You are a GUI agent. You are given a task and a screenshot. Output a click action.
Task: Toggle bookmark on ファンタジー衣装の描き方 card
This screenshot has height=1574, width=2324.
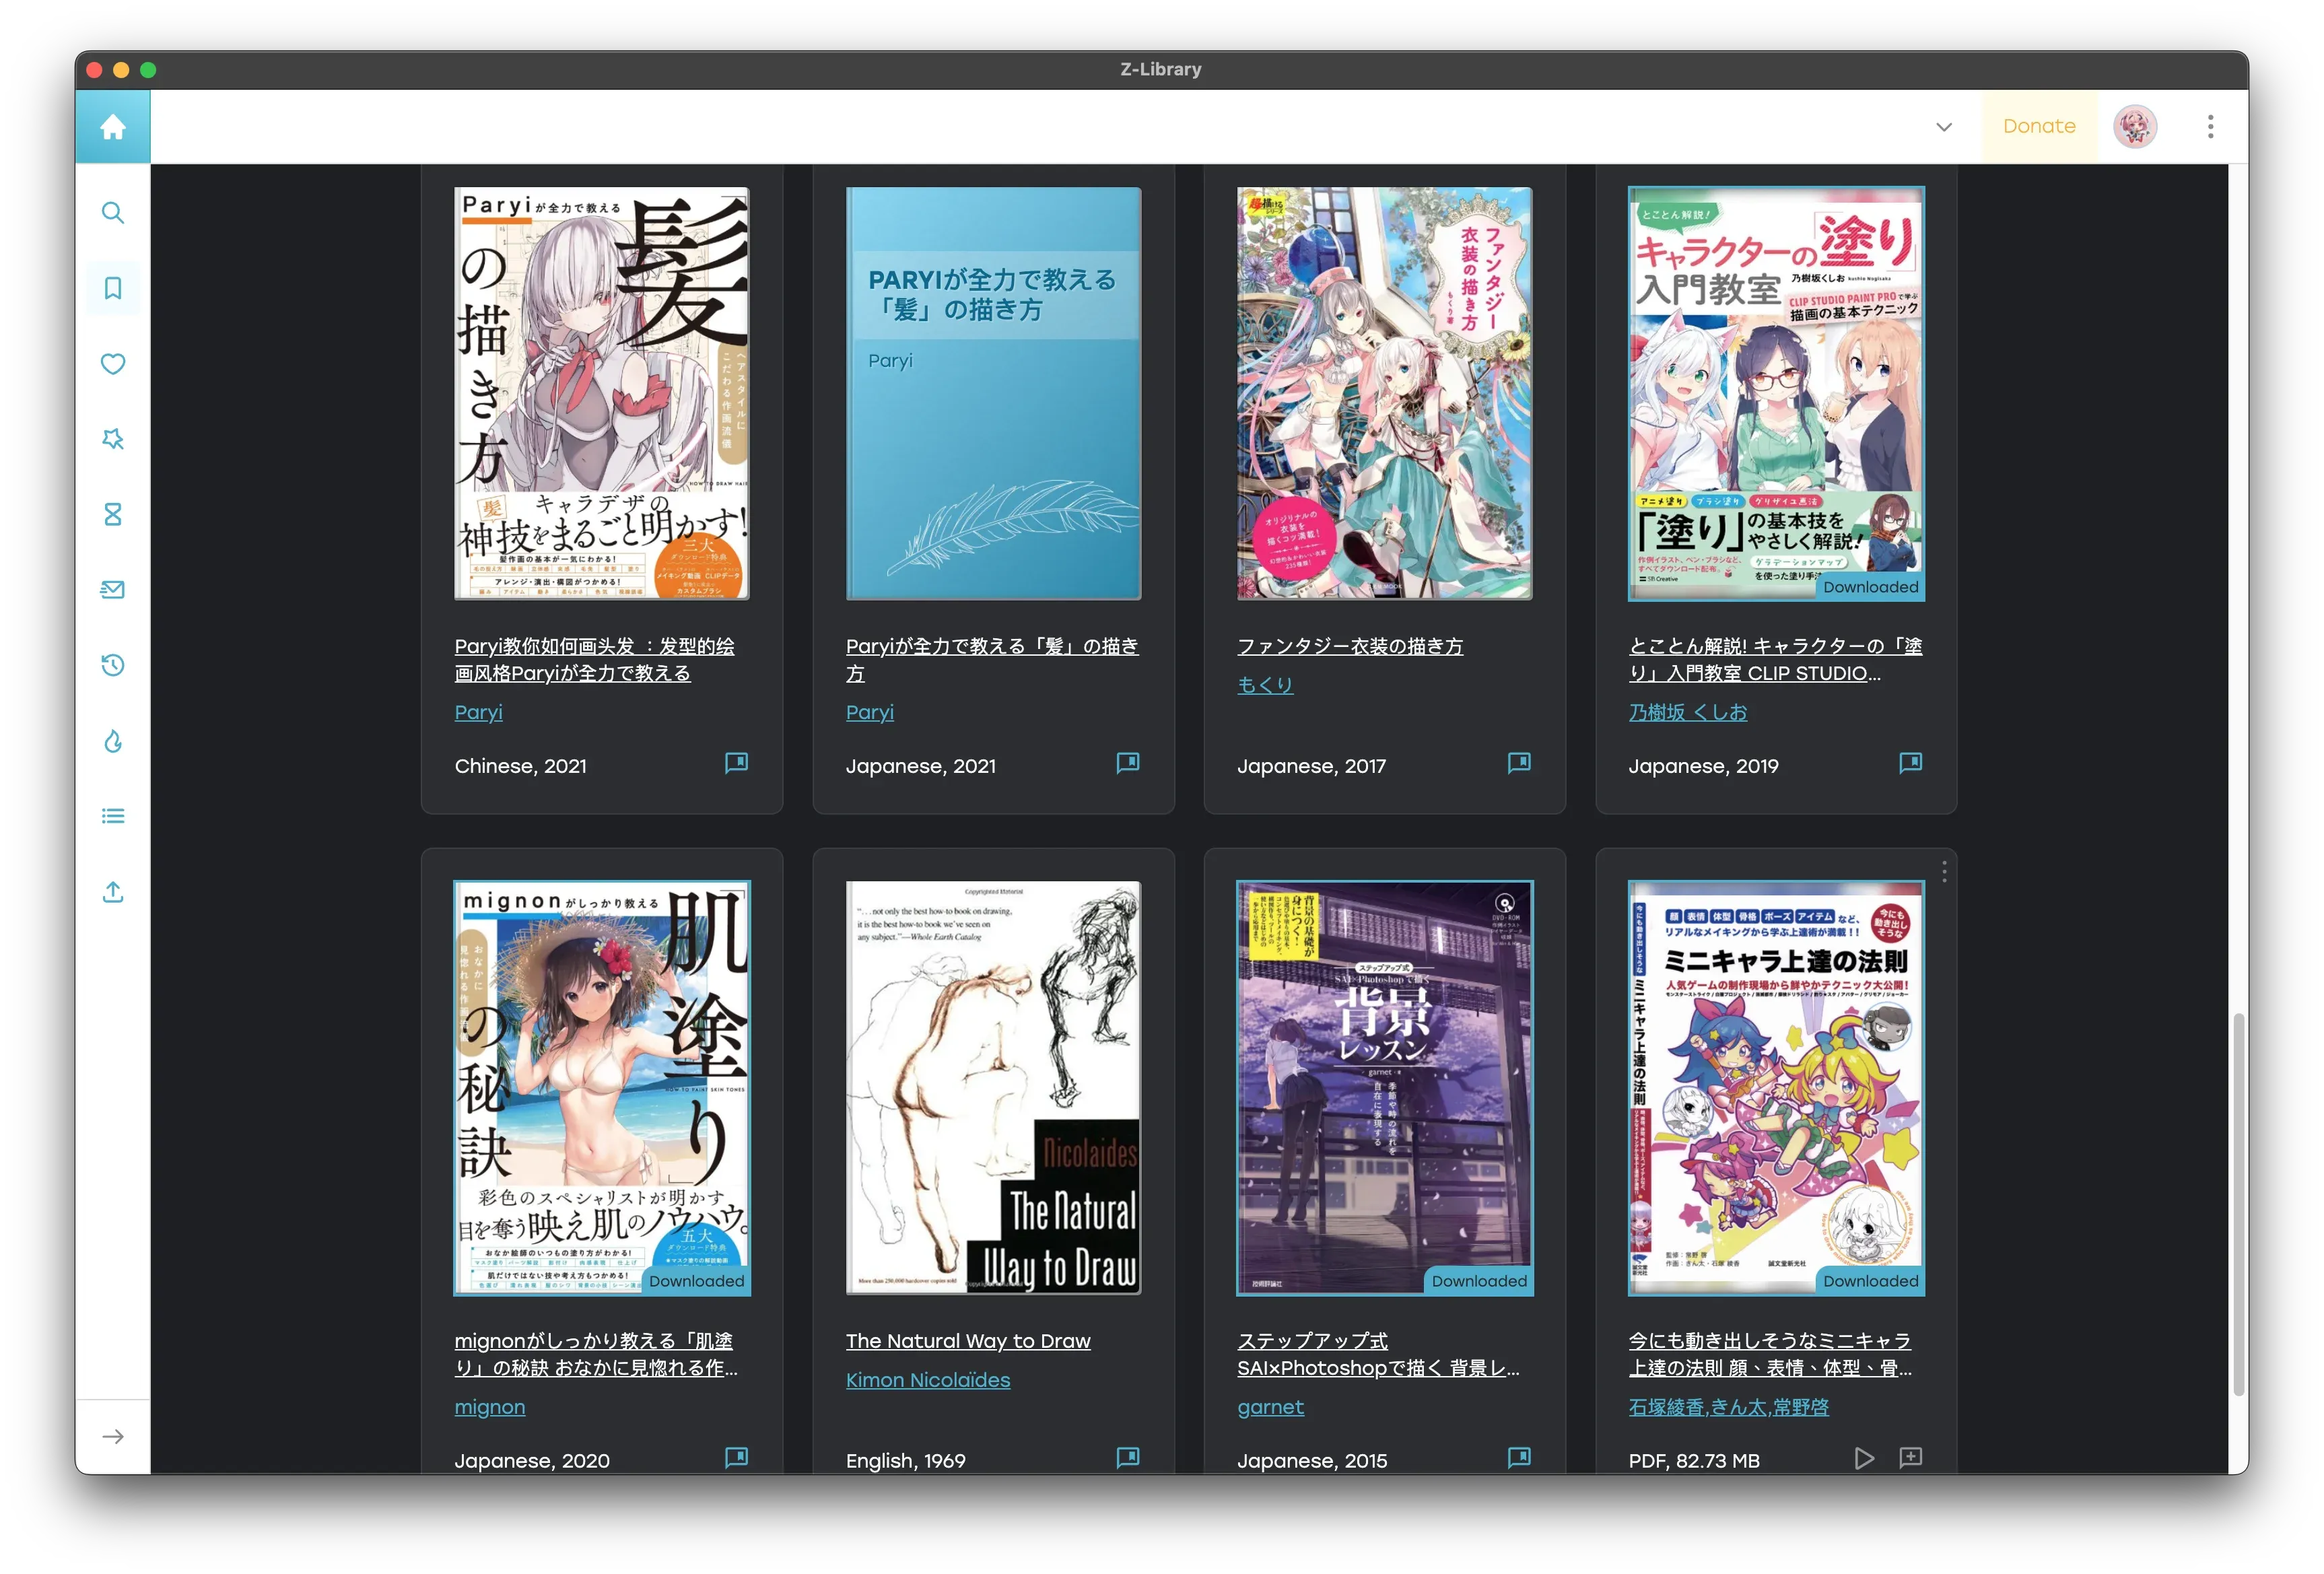[1518, 764]
